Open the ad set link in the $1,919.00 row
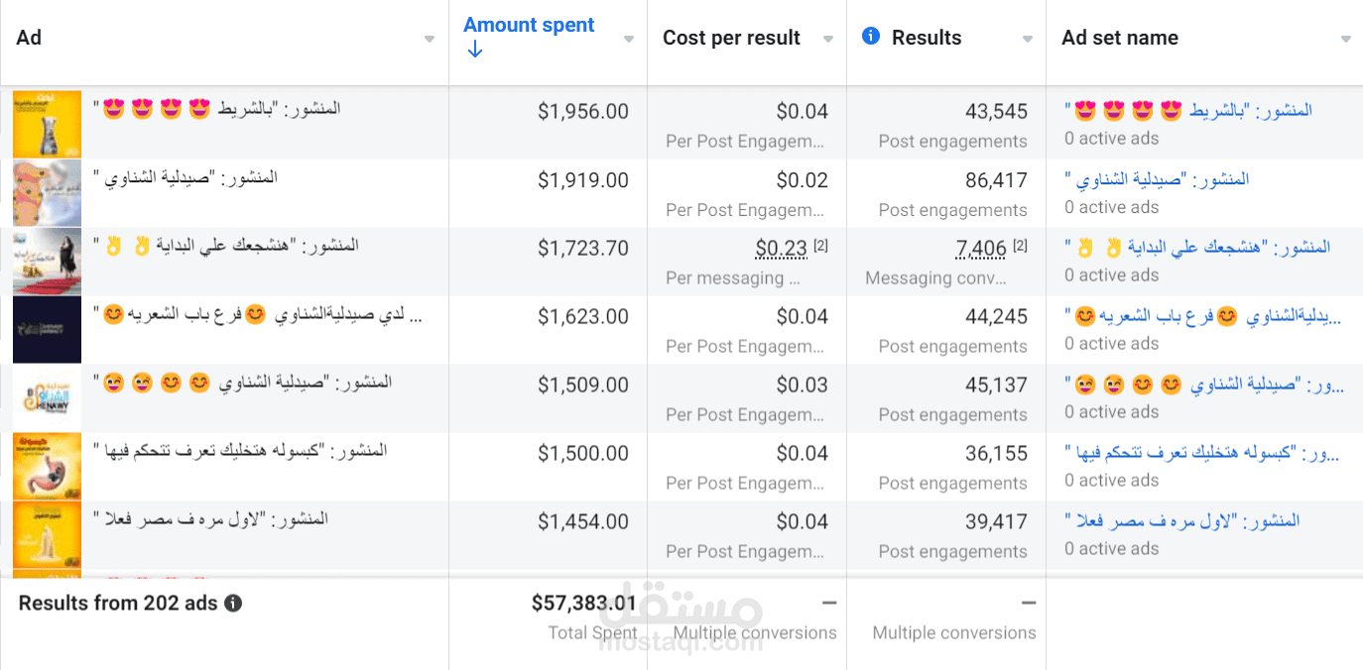This screenshot has height=670, width=1363. pyautogui.click(x=1157, y=179)
